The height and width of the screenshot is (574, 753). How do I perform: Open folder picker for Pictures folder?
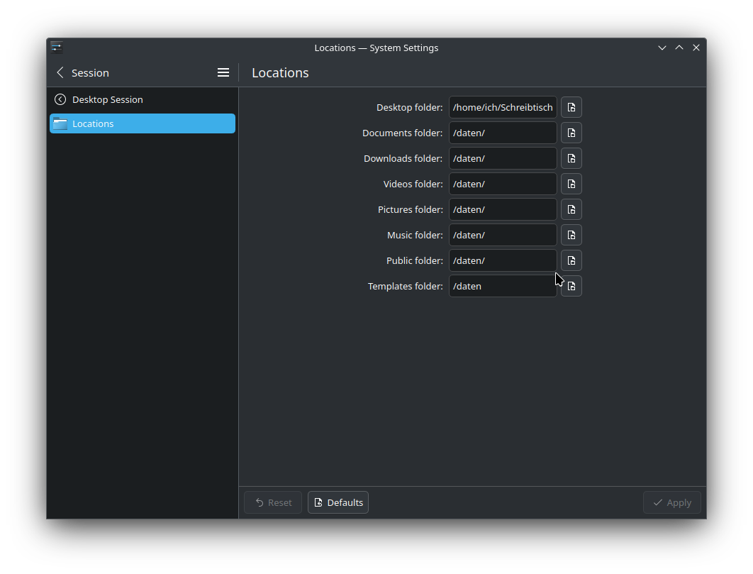(571, 209)
